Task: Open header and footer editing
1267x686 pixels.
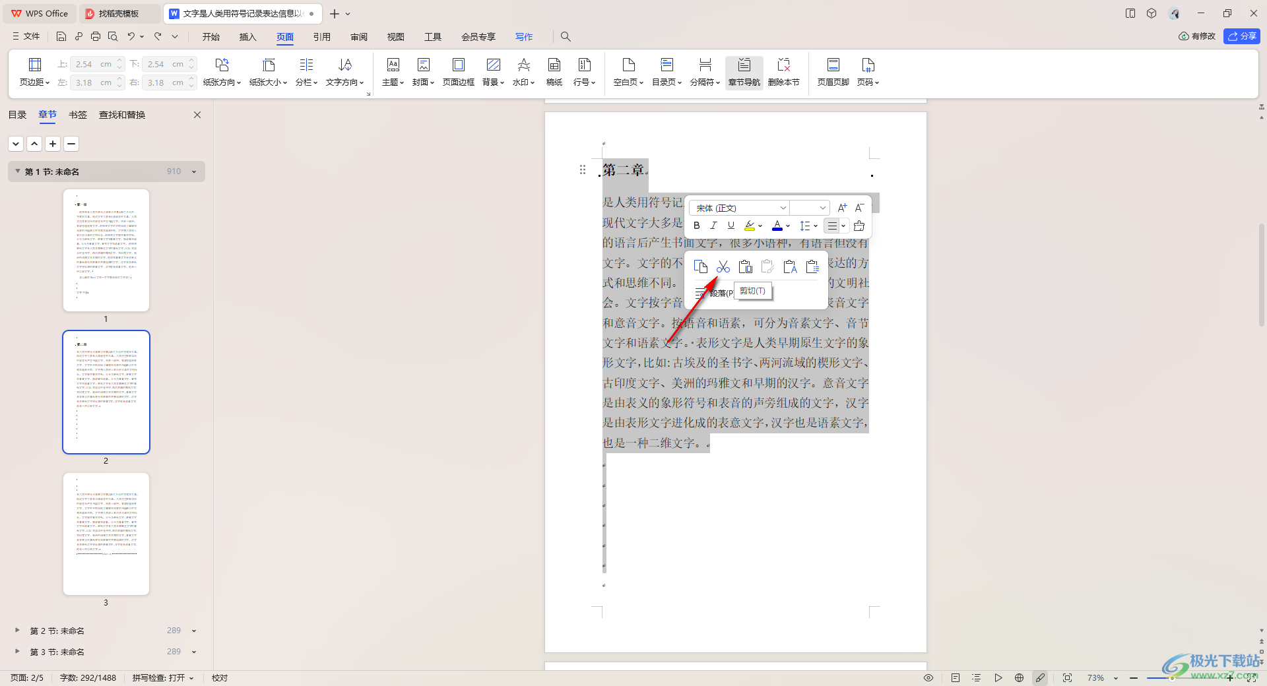Action: pos(833,72)
